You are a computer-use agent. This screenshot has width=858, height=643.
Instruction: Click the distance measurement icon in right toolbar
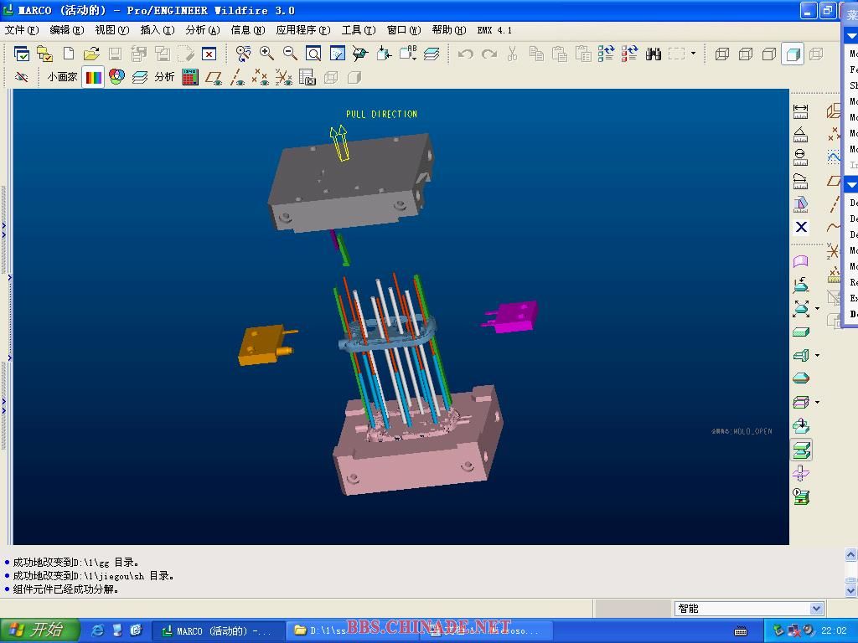click(x=801, y=111)
